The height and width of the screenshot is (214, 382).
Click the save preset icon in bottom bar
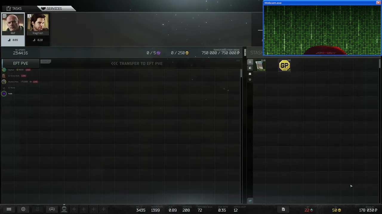(x=283, y=209)
